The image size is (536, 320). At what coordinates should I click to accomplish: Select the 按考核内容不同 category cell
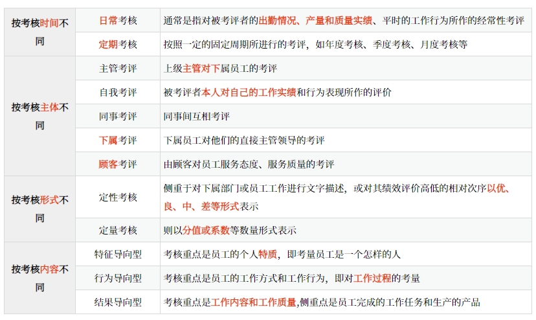(40, 278)
